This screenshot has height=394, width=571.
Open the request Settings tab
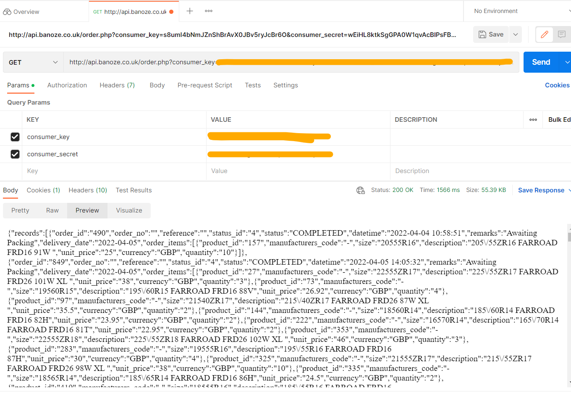coord(285,85)
